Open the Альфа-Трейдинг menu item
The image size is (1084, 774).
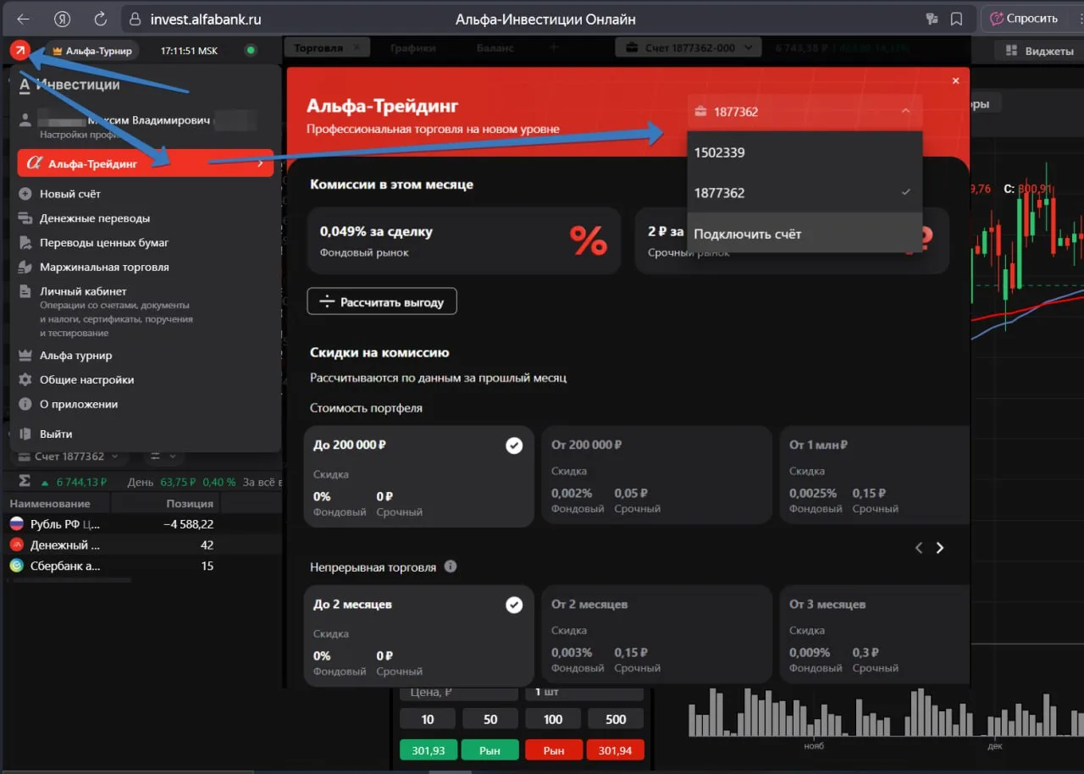click(146, 163)
